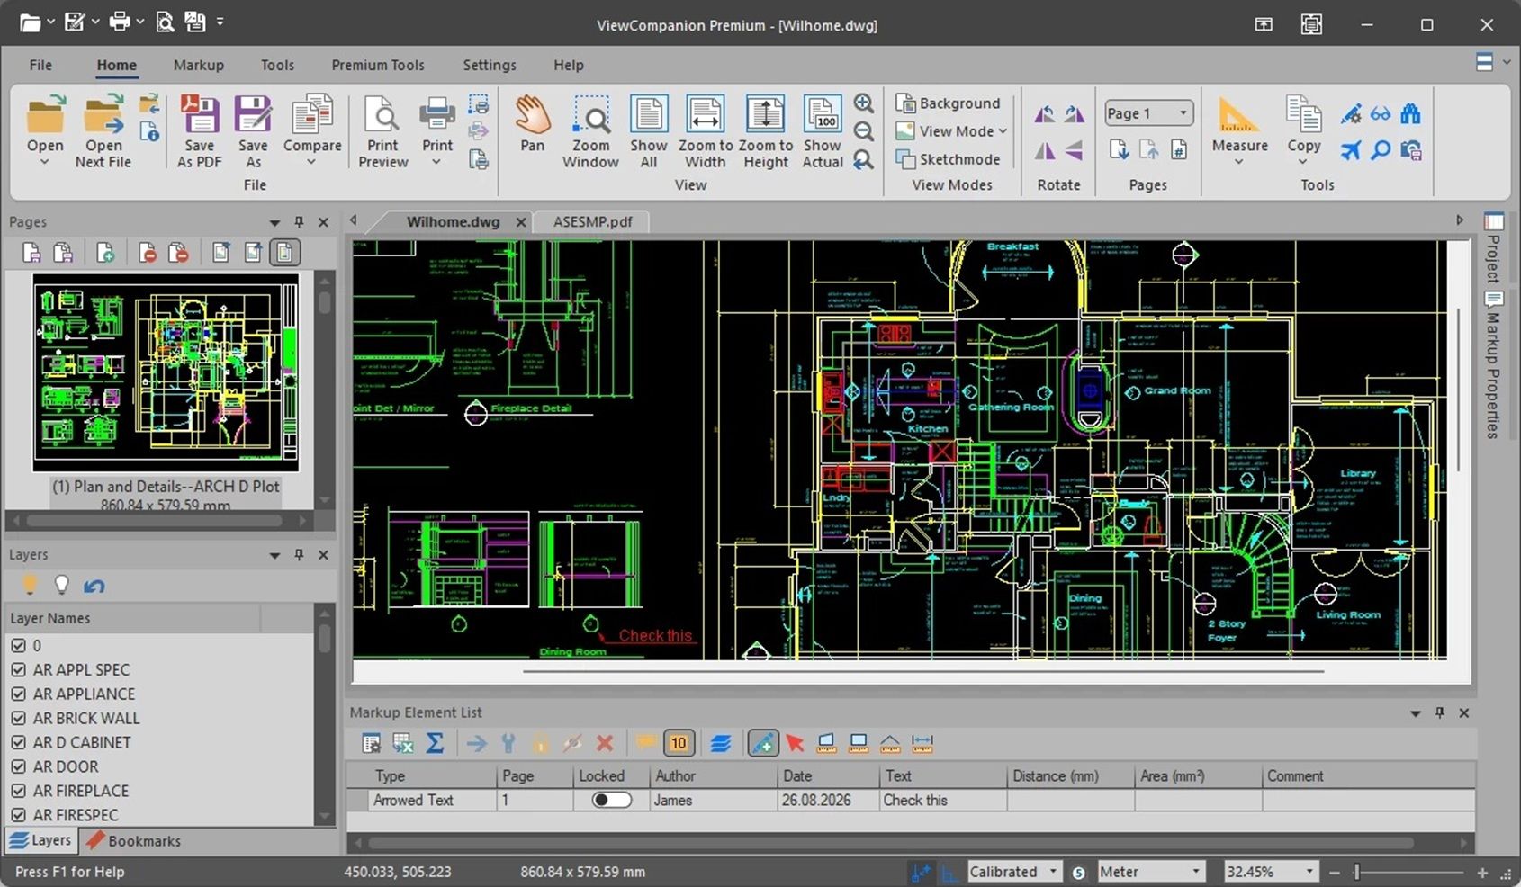Click the layers stack icon in Markup list
The width and height of the screenshot is (1521, 887).
tap(720, 743)
